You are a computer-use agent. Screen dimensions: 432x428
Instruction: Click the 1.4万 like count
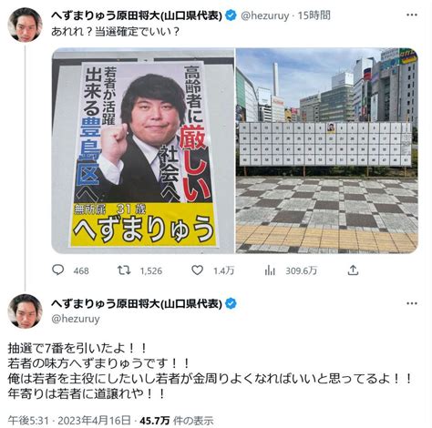[223, 270]
